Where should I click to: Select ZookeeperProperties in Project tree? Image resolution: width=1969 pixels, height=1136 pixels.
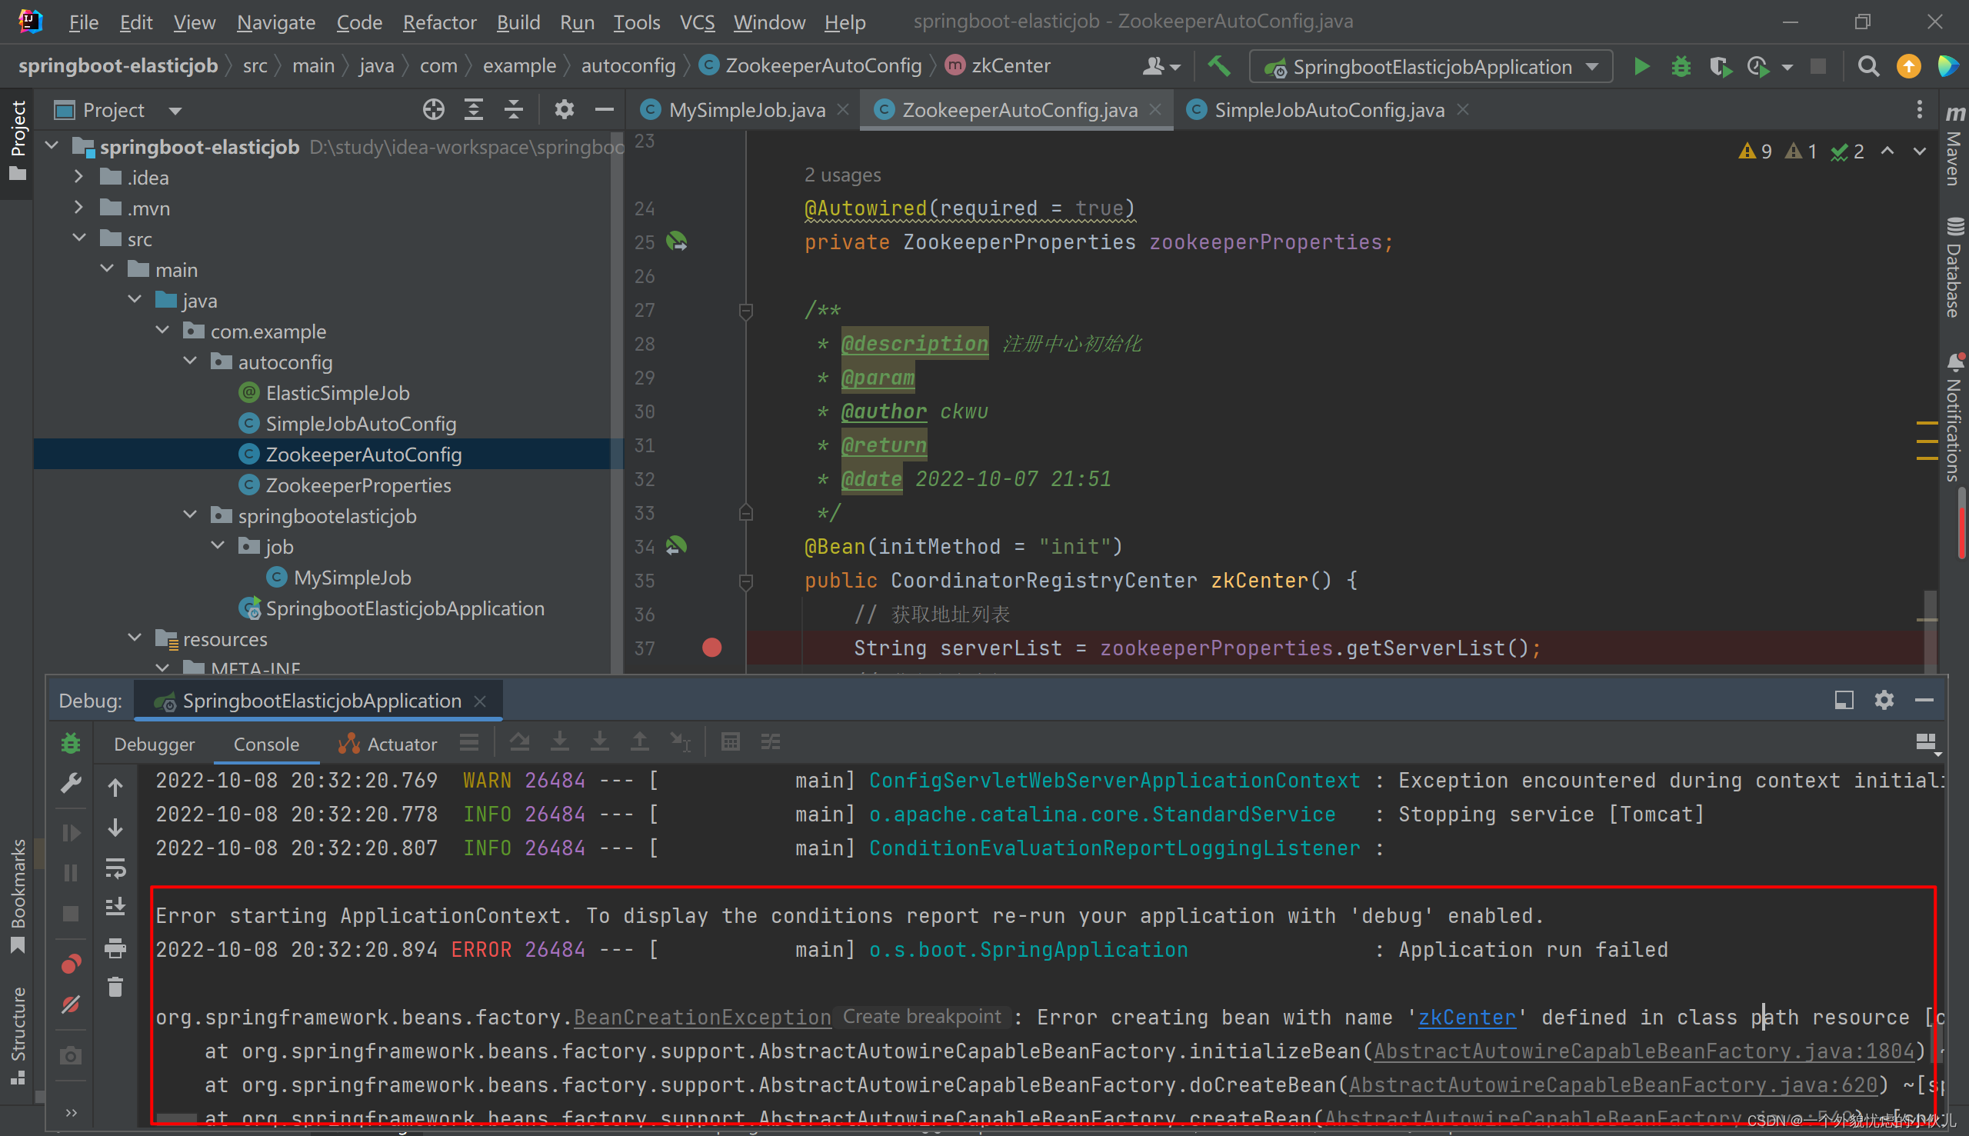point(358,485)
